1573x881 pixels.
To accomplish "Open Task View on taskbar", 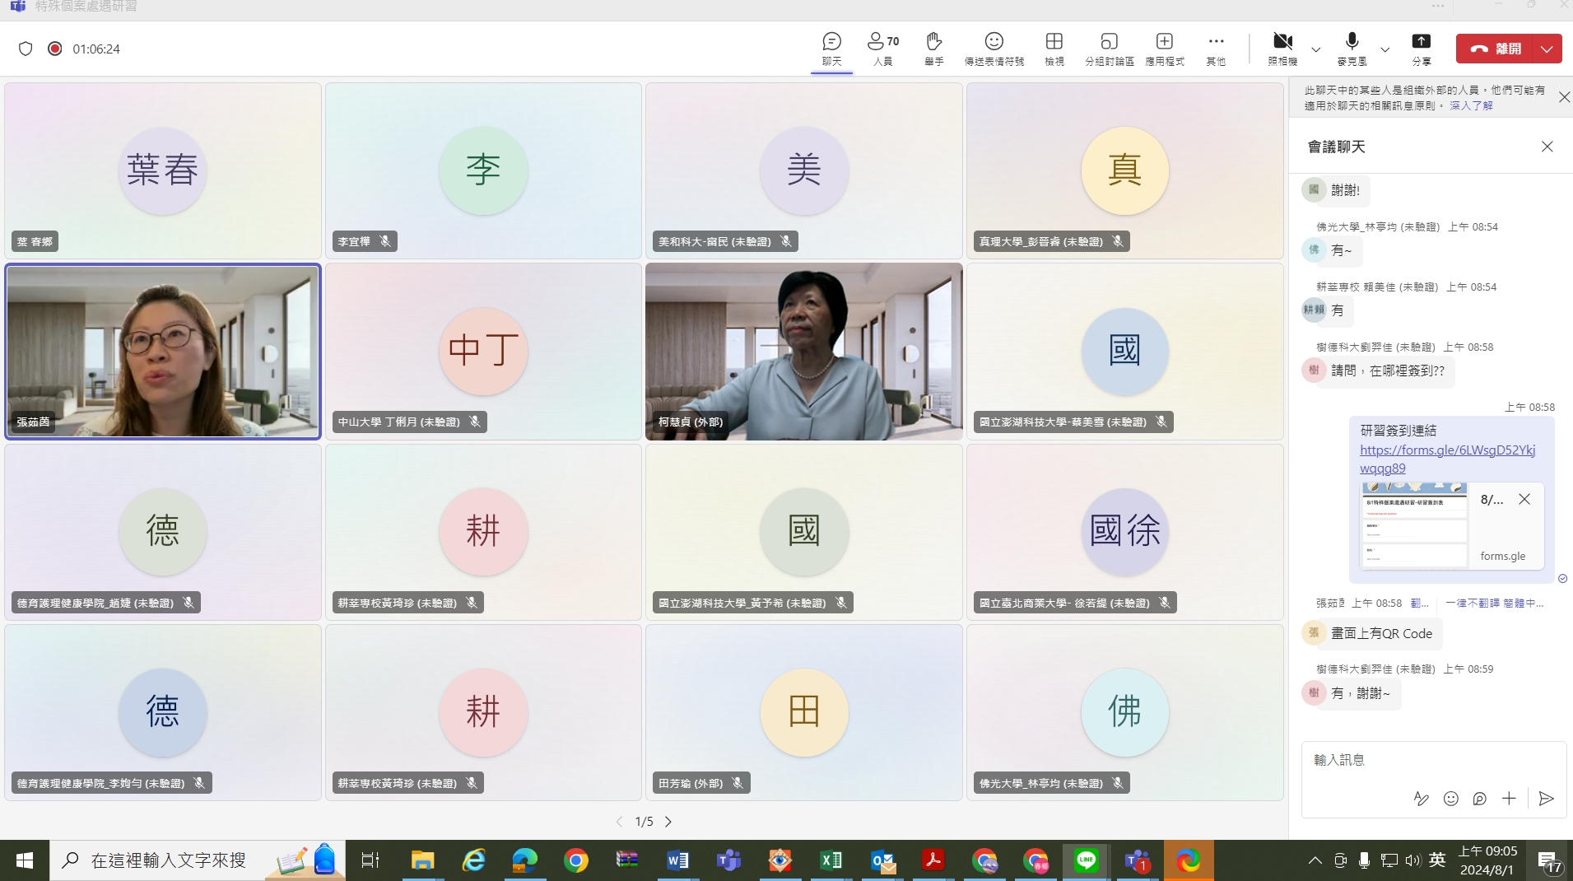I will 370,860.
